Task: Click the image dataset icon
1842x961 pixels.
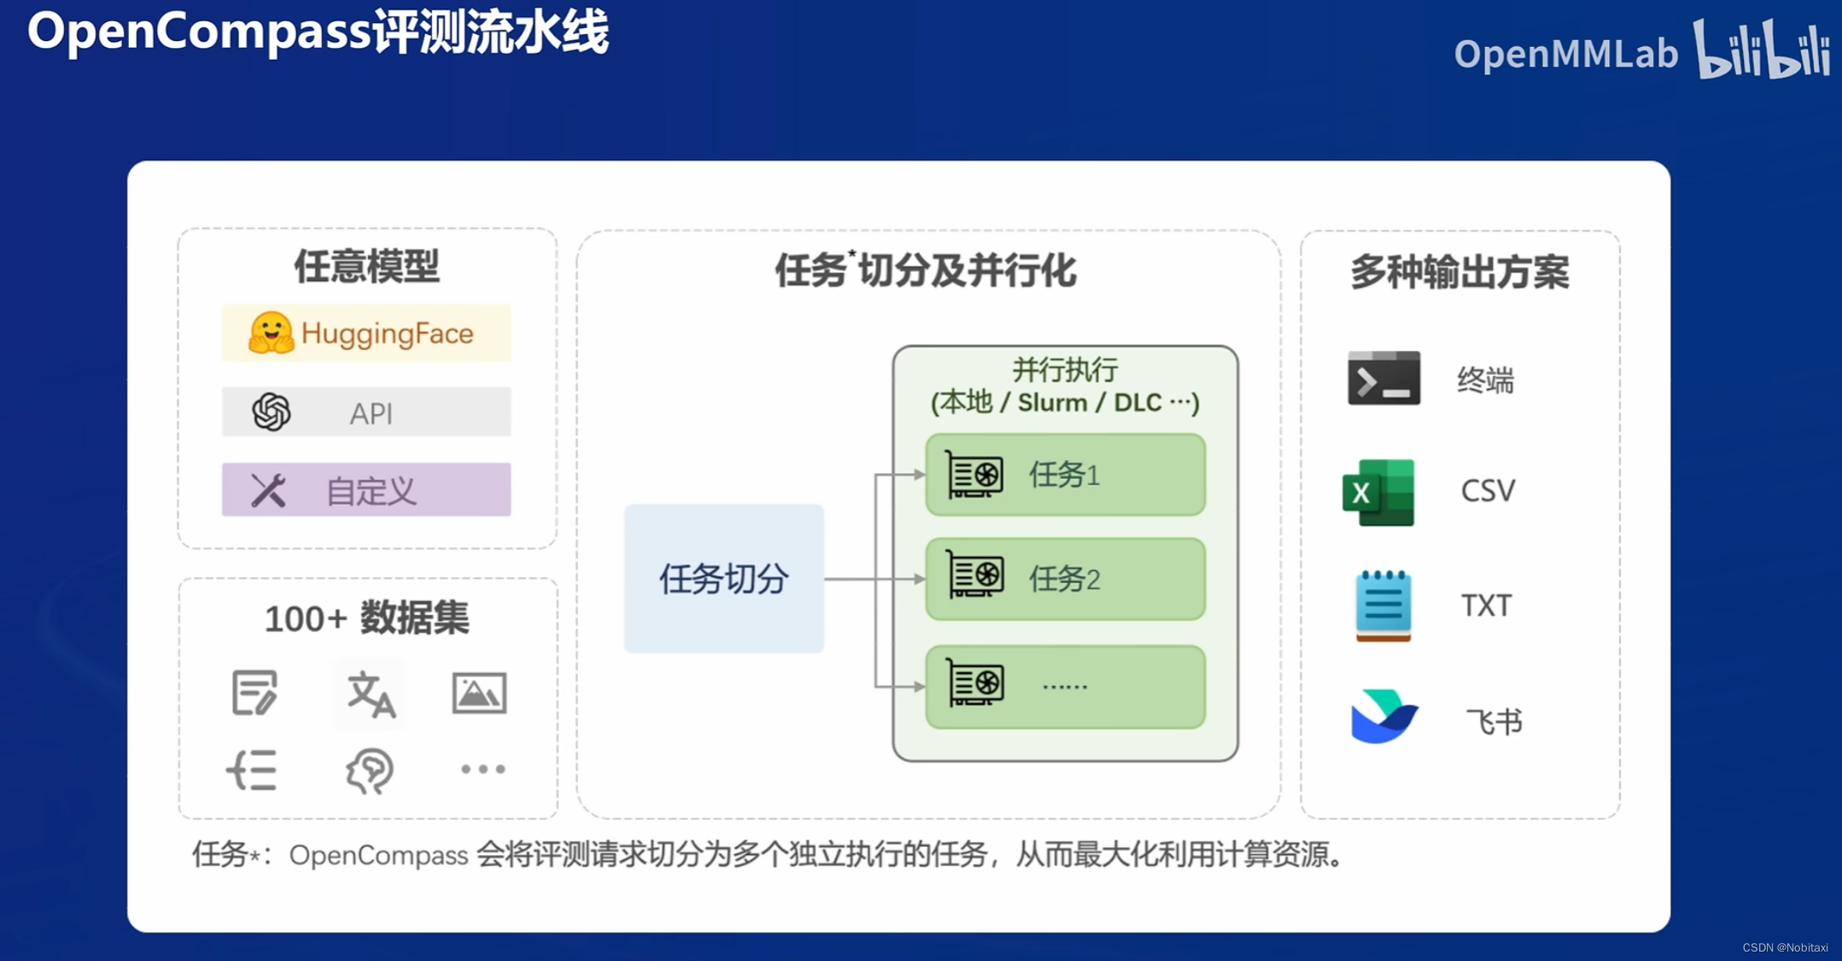Action: coord(480,694)
